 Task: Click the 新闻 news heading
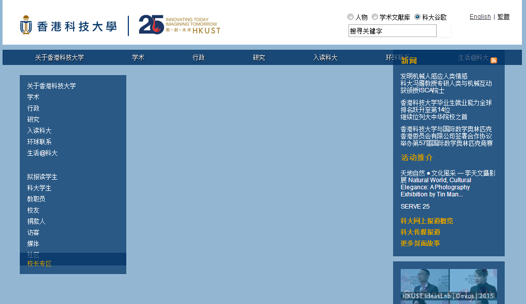(x=409, y=61)
